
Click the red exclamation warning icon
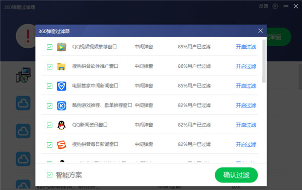(28, 36)
